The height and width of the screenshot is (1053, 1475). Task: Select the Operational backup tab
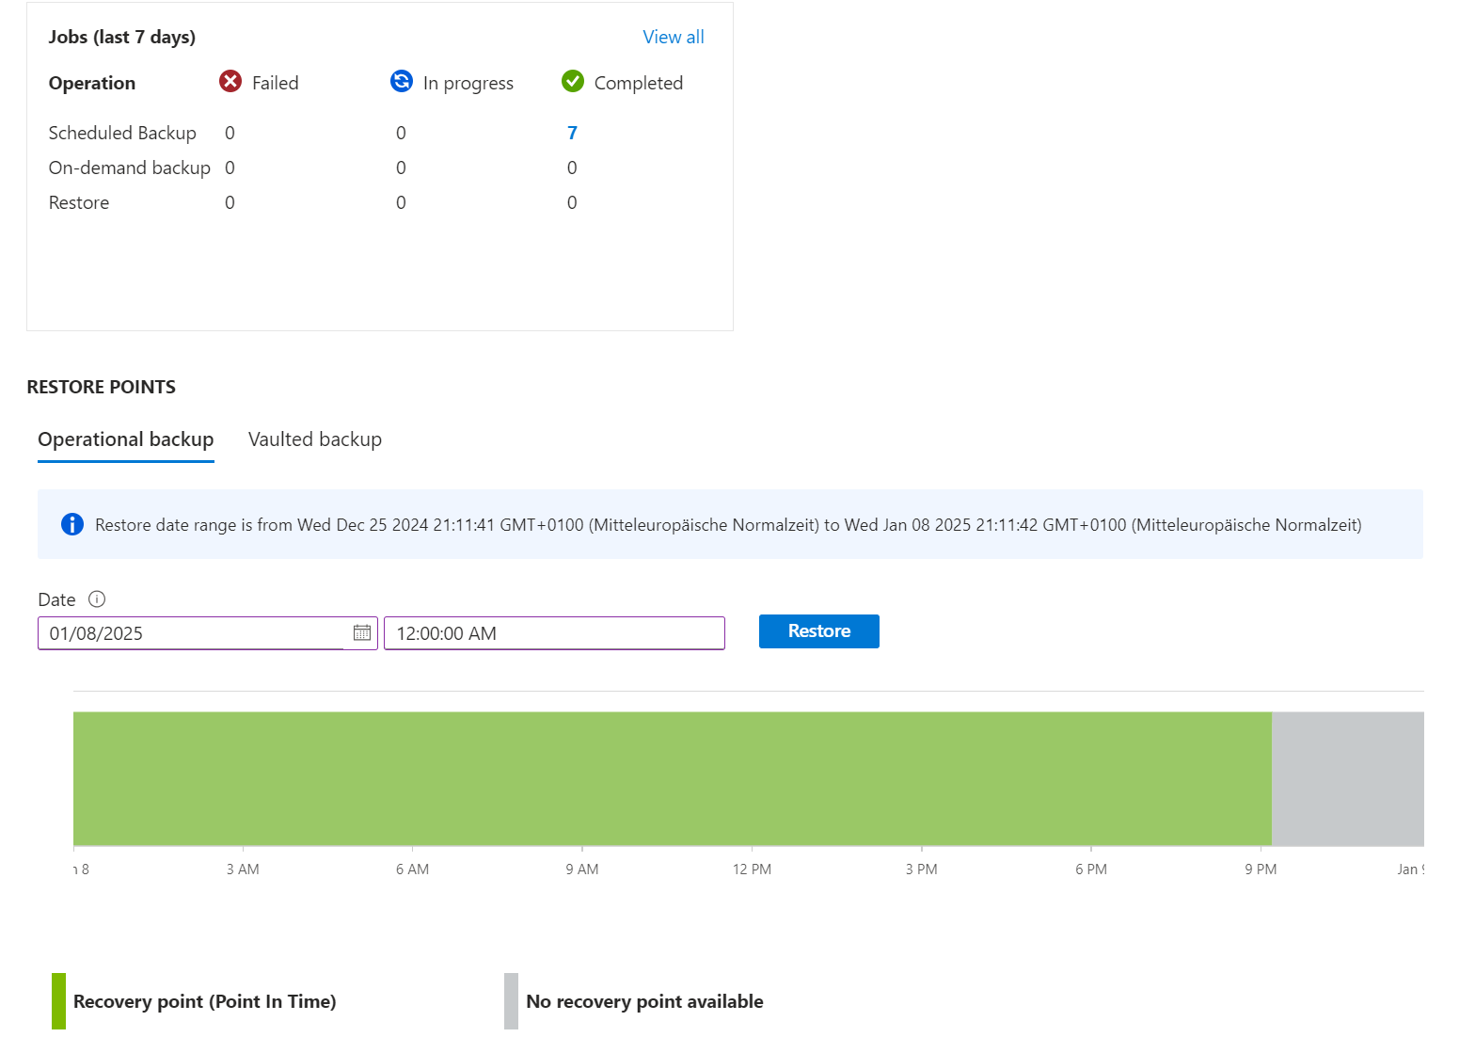[x=126, y=439]
